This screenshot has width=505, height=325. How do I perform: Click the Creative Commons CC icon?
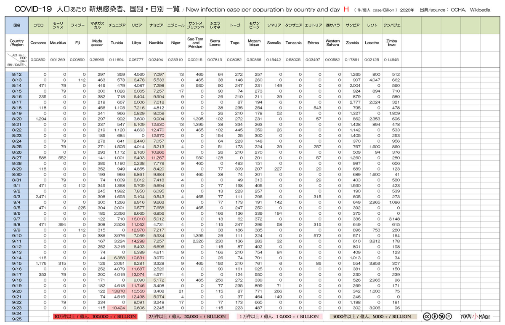point(427,316)
